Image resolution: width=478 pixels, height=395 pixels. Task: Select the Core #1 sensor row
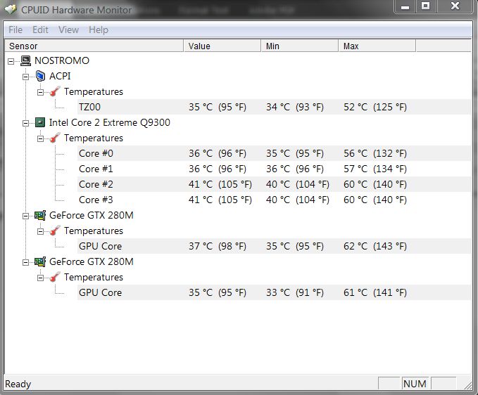tap(274, 169)
